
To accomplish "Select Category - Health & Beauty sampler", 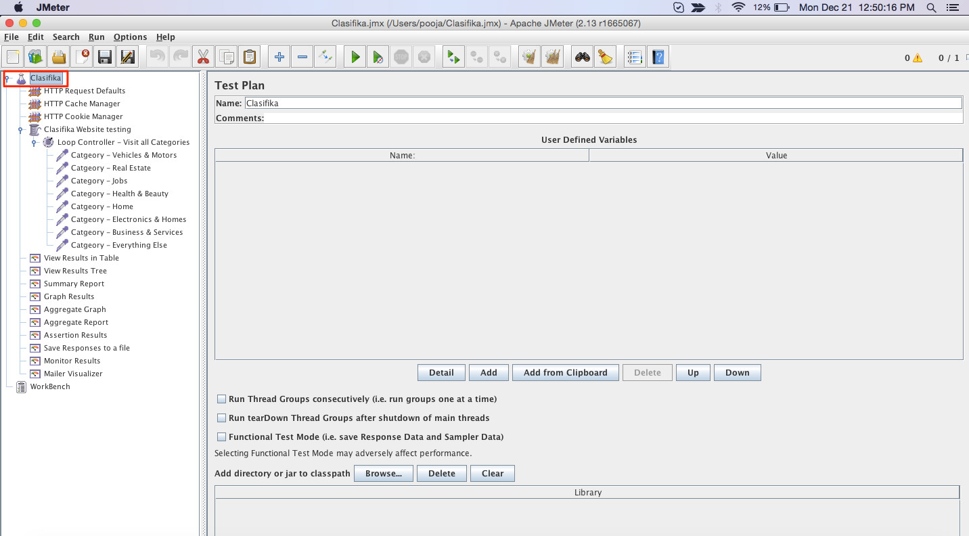I will [x=120, y=194].
